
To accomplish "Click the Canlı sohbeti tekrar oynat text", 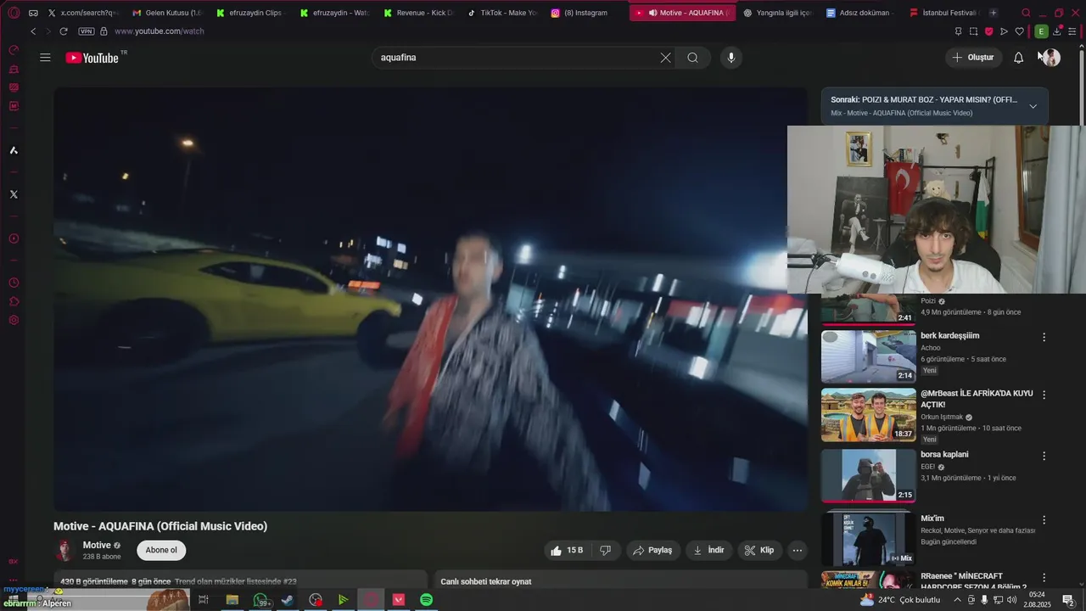I will tap(486, 581).
